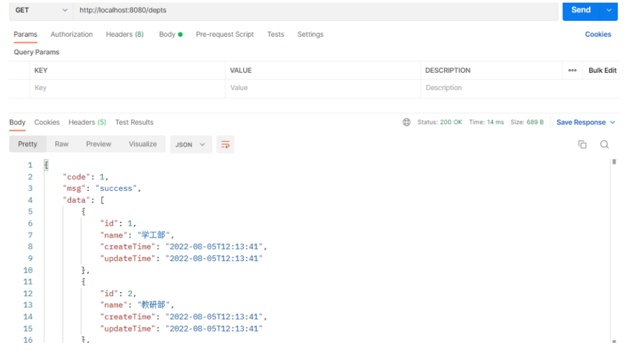Click the Size 689 B text
This screenshot has width=642, height=352.
coord(527,122)
